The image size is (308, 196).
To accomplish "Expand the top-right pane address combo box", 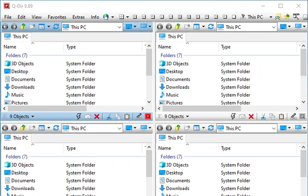I will pyautogui.click(x=274, y=27).
